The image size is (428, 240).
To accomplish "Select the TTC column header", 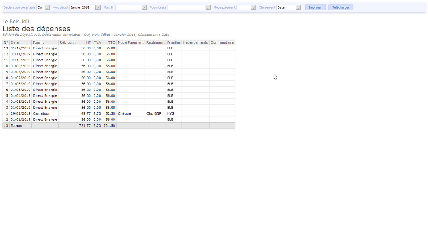I will click(x=111, y=42).
